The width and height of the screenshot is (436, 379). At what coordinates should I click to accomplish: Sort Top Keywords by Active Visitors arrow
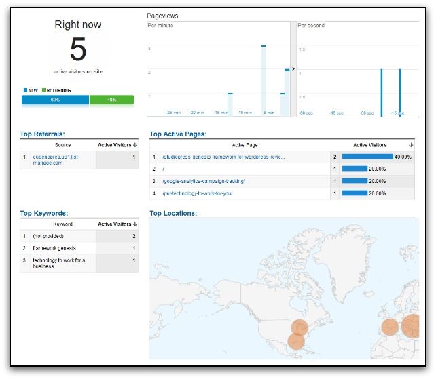click(135, 224)
